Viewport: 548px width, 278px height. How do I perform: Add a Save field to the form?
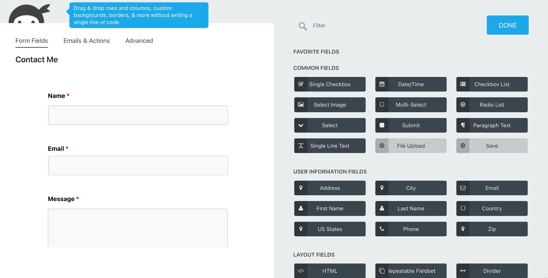492,145
